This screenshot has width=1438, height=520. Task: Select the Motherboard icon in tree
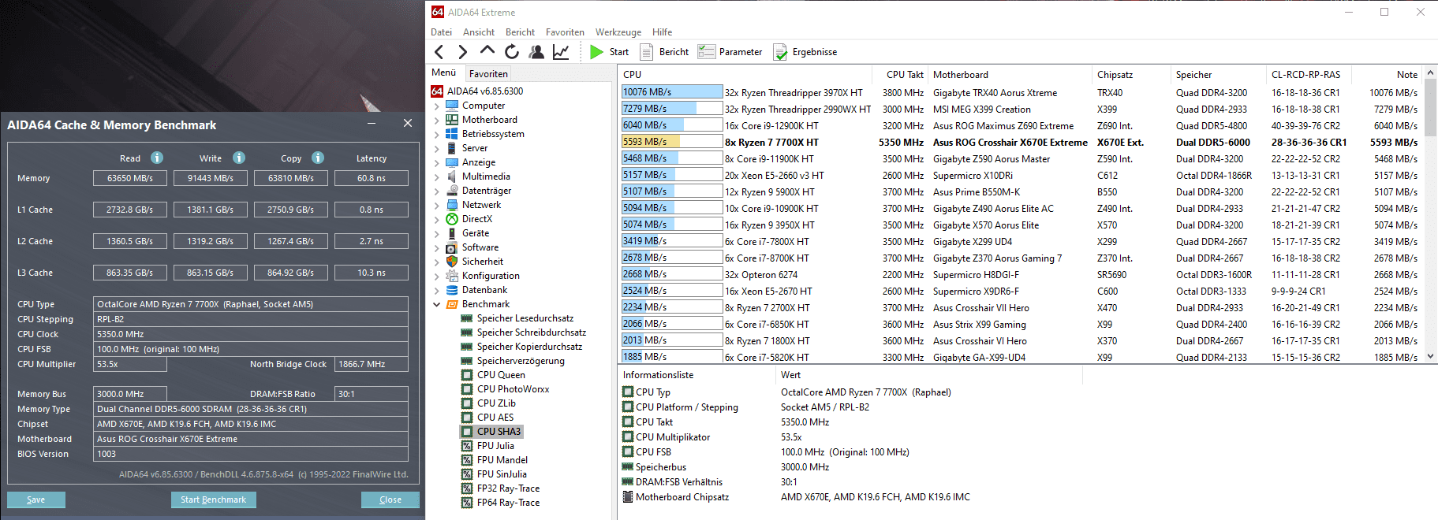point(452,120)
